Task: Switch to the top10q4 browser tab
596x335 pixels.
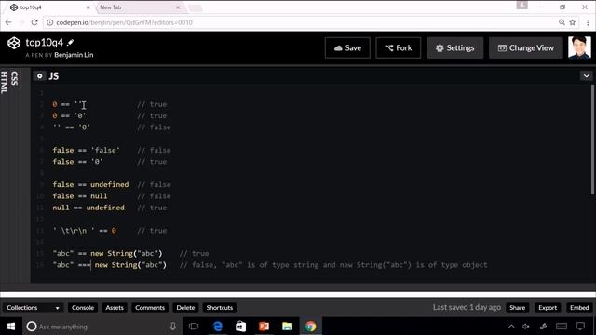Action: 49,7
